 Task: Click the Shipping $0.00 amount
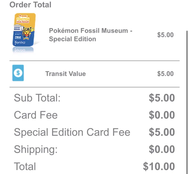click(x=162, y=149)
